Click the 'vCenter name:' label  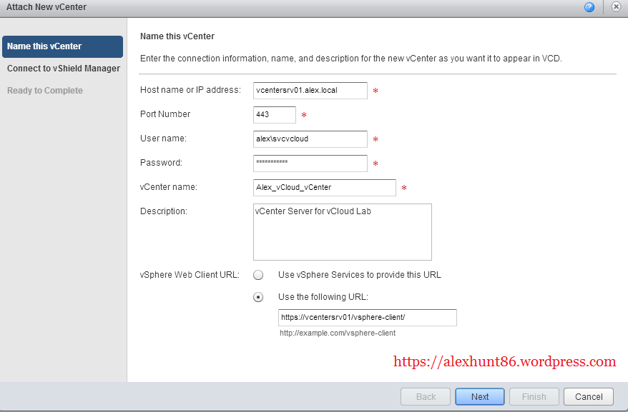[x=168, y=187]
